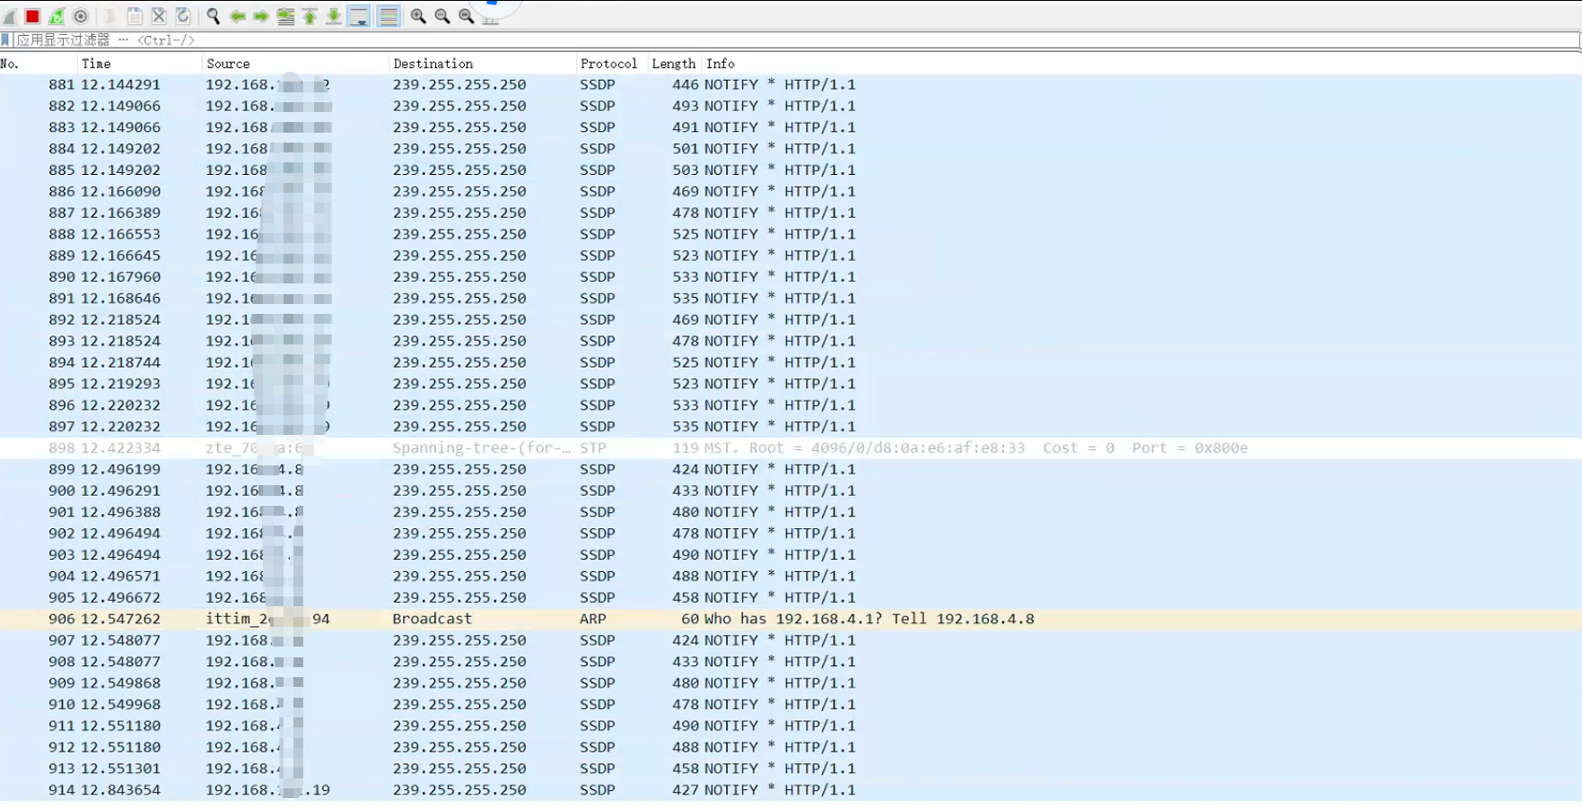Select packet 913 at time 12.551301
This screenshot has height=808, width=1582.
(x=791, y=769)
